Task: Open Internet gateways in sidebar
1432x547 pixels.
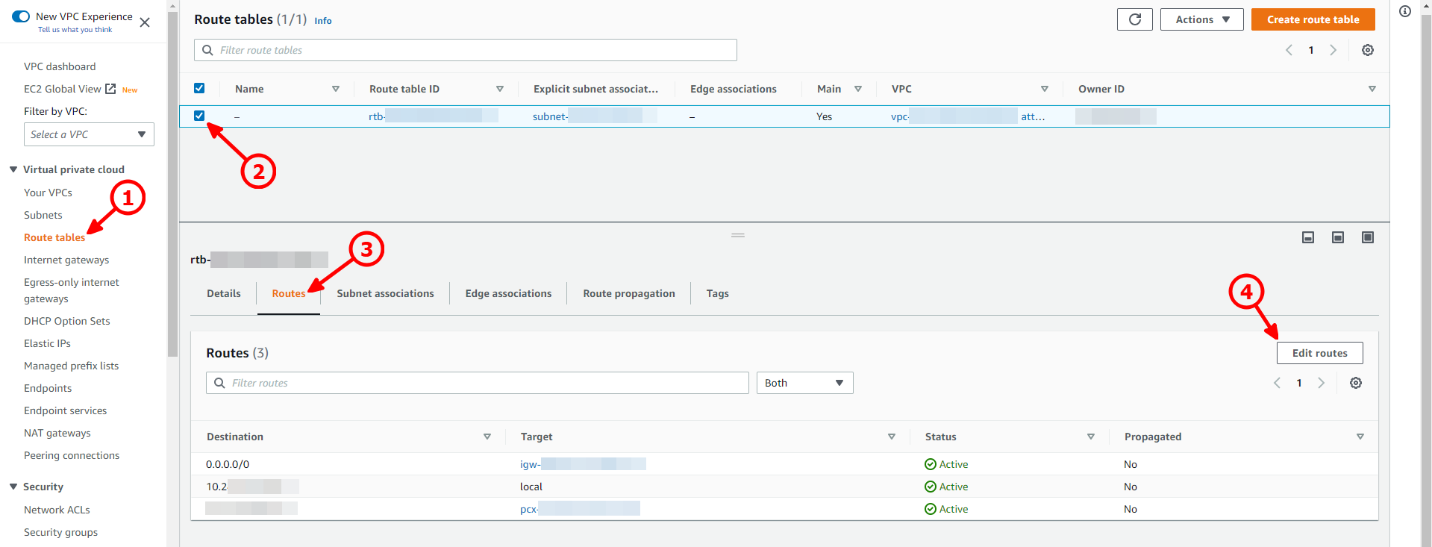Action: [66, 260]
